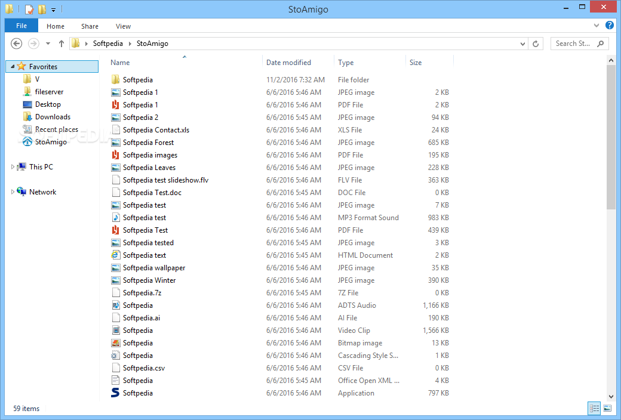Click the search magnifier icon
The image size is (621, 420).
tap(601, 44)
